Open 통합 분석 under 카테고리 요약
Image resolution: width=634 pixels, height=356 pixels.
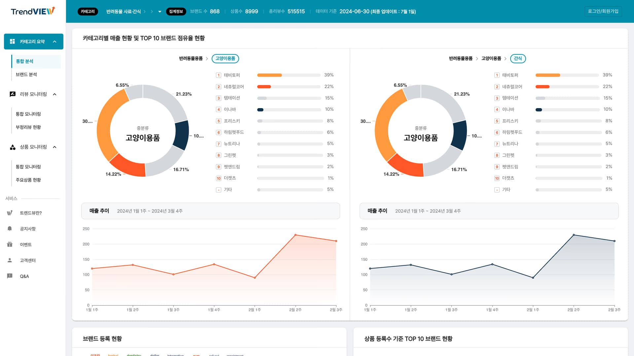[x=36, y=61]
